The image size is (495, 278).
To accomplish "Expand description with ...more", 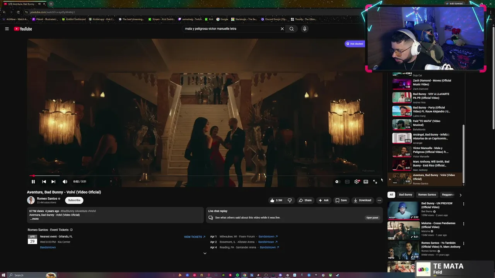I will coord(34,219).
